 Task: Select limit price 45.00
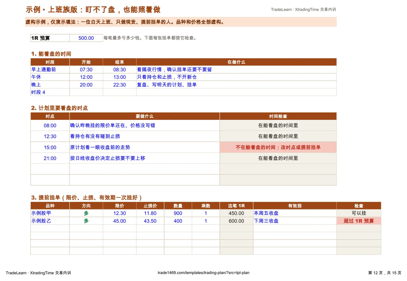[119, 221]
